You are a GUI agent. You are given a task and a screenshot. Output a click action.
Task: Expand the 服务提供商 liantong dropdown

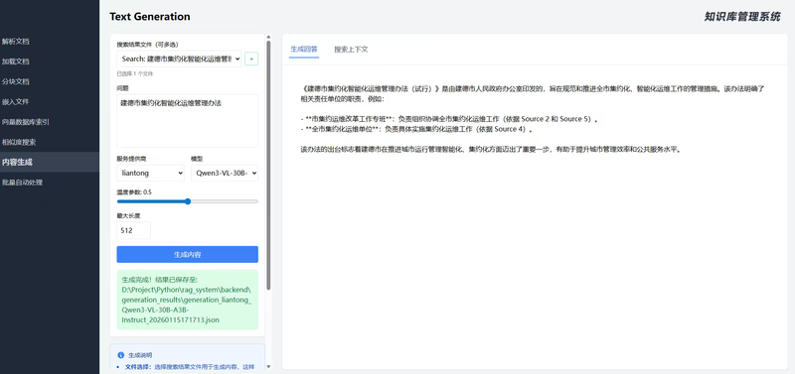click(151, 173)
